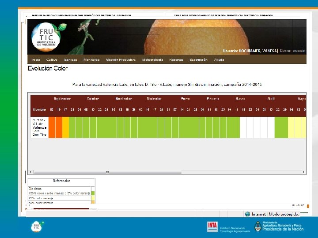Click the pale yellow cell under Mayo 06

tap(291, 127)
